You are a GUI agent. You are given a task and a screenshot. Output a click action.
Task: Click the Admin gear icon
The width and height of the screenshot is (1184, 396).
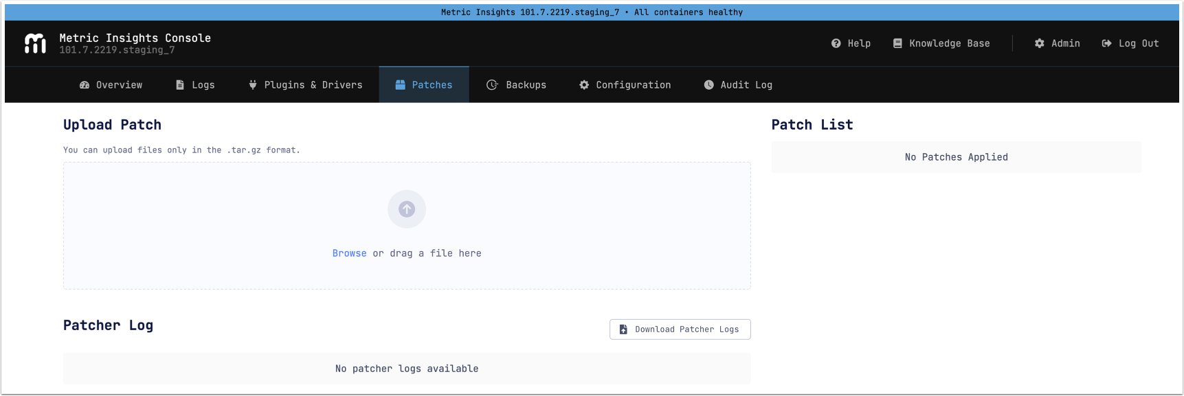(x=1039, y=43)
